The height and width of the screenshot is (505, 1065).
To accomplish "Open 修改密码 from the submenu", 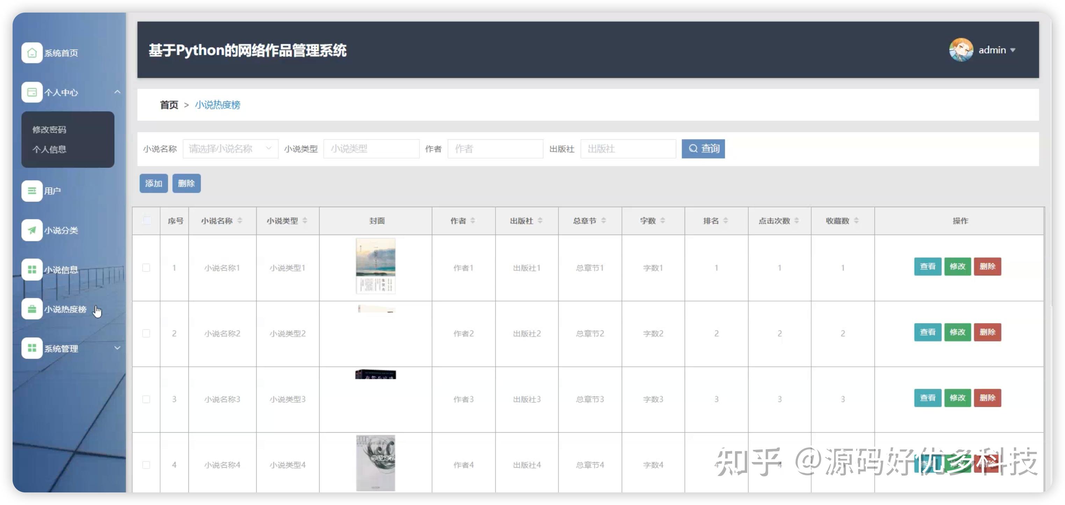I will 50,129.
